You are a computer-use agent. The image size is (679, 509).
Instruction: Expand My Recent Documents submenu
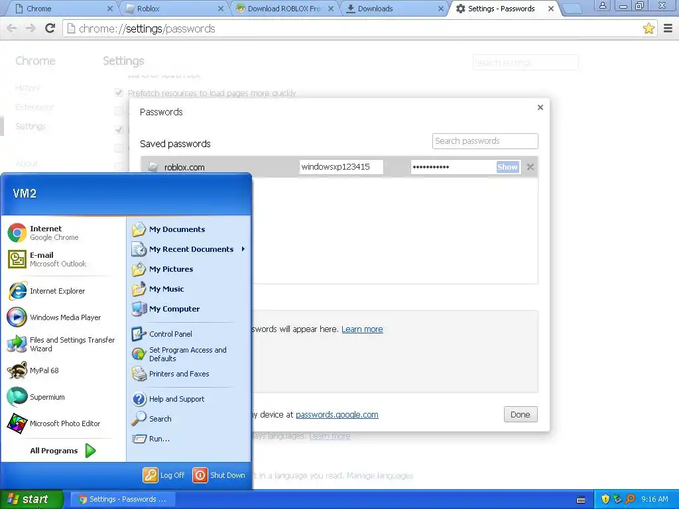click(x=189, y=249)
